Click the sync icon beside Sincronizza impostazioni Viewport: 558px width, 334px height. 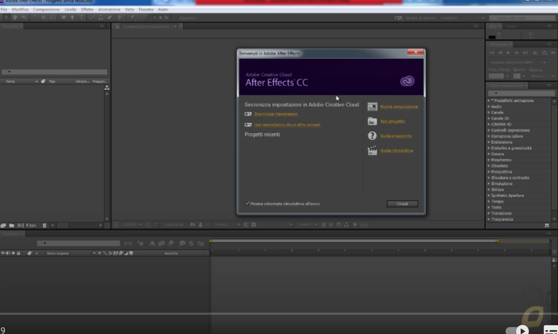[248, 114]
